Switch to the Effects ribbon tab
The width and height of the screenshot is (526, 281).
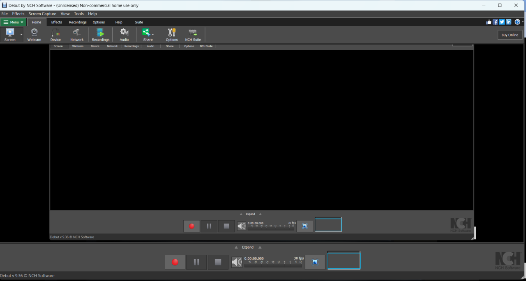click(x=56, y=22)
